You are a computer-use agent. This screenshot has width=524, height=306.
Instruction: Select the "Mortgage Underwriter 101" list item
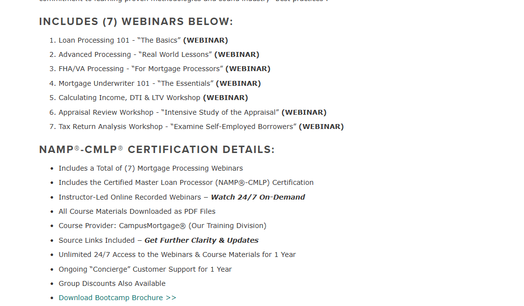160,83
